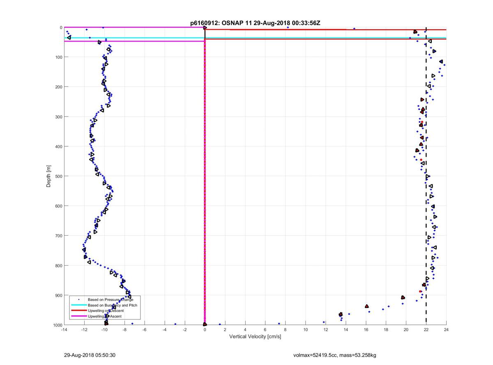The image size is (493, 365).
Task: Click velocity axis tick label '18'
Action: (x=386, y=330)
